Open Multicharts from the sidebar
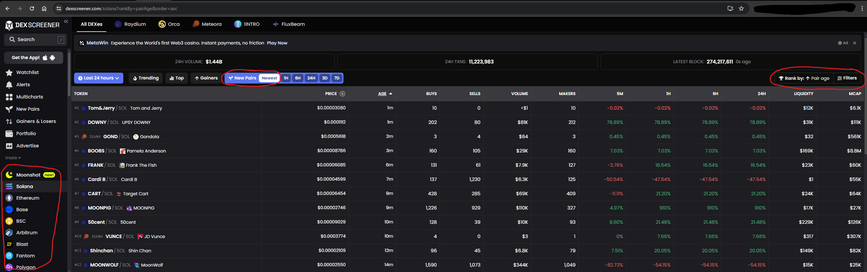 pyautogui.click(x=24, y=97)
